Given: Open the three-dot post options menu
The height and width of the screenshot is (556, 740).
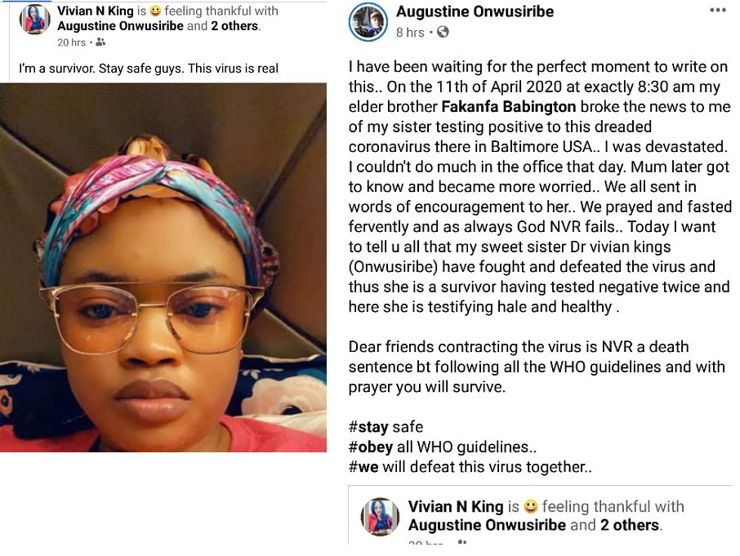Looking at the screenshot, I should click(718, 10).
